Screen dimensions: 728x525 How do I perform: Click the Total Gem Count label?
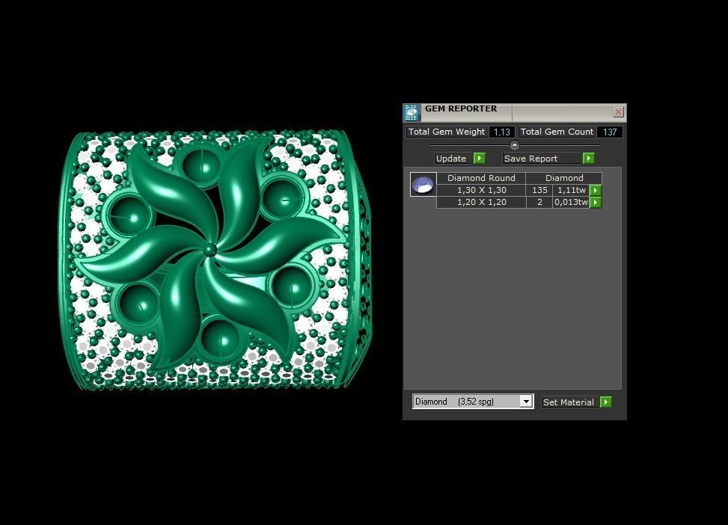(x=557, y=132)
